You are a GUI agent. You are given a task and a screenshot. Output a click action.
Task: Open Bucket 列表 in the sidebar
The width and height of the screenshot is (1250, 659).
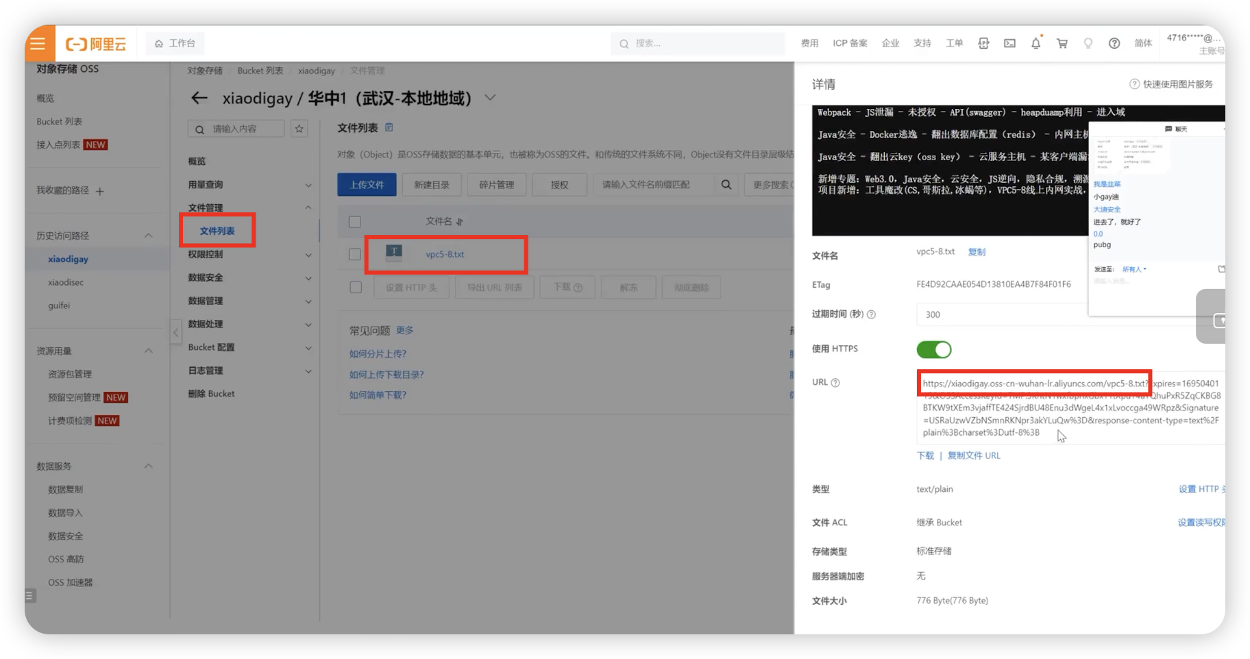60,121
